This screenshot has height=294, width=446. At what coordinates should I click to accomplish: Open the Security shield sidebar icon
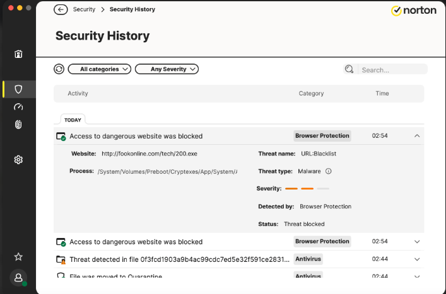point(18,89)
